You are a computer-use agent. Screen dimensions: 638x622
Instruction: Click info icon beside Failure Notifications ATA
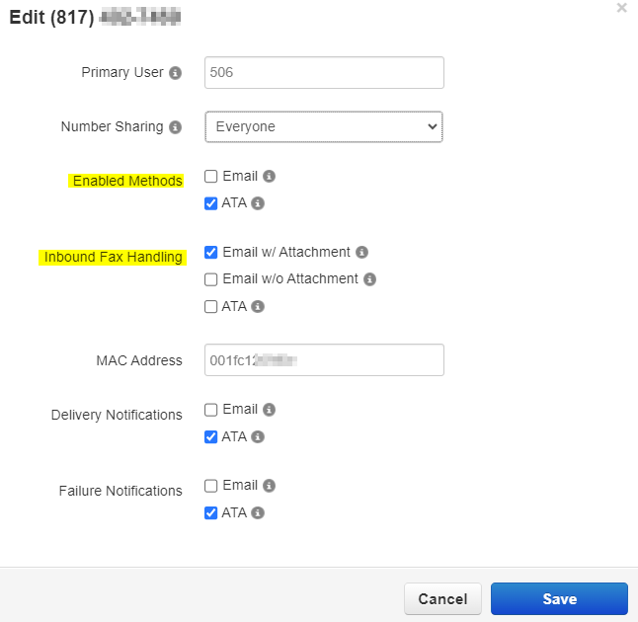pyautogui.click(x=258, y=513)
